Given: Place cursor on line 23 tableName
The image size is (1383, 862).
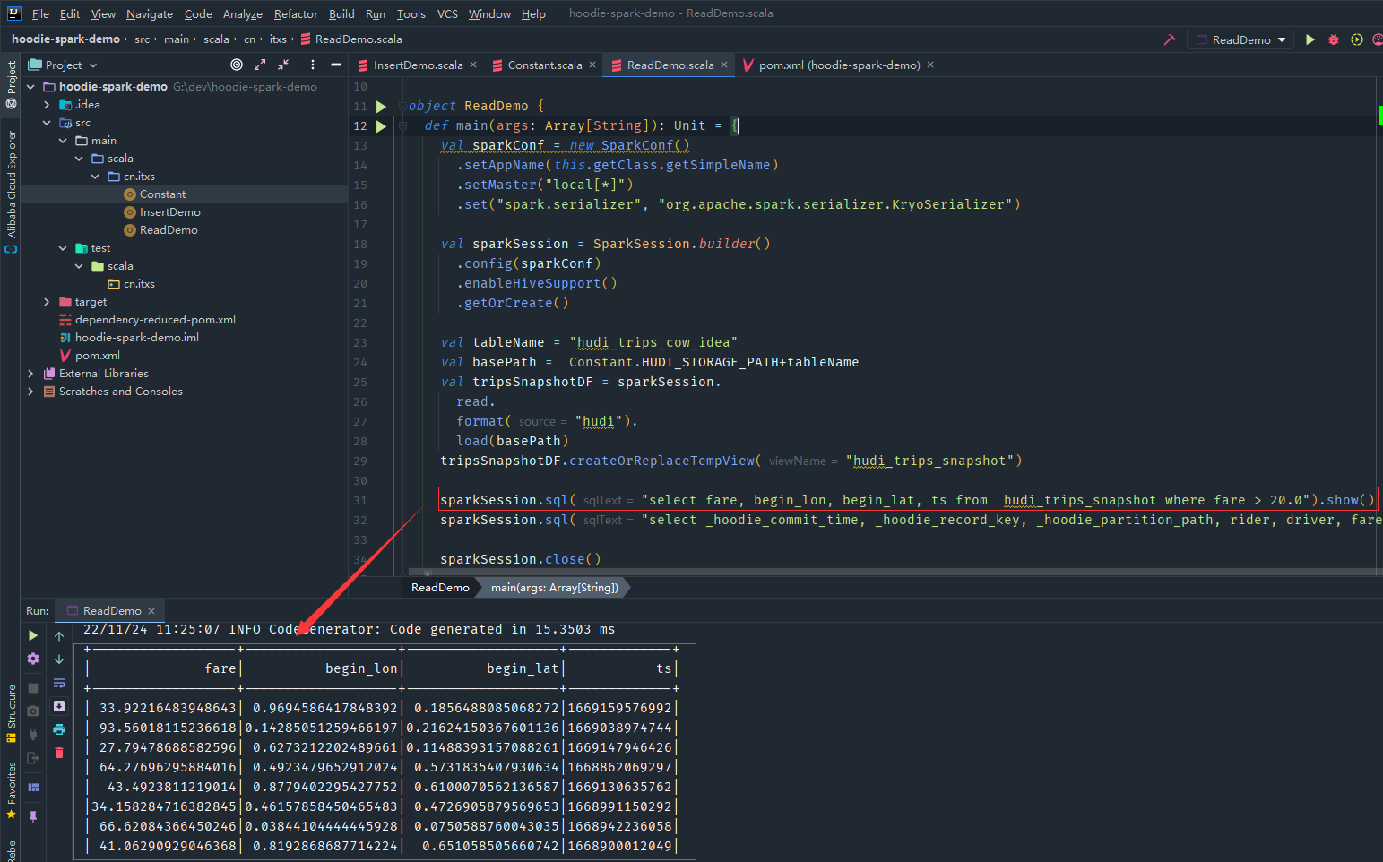Looking at the screenshot, I should point(508,342).
